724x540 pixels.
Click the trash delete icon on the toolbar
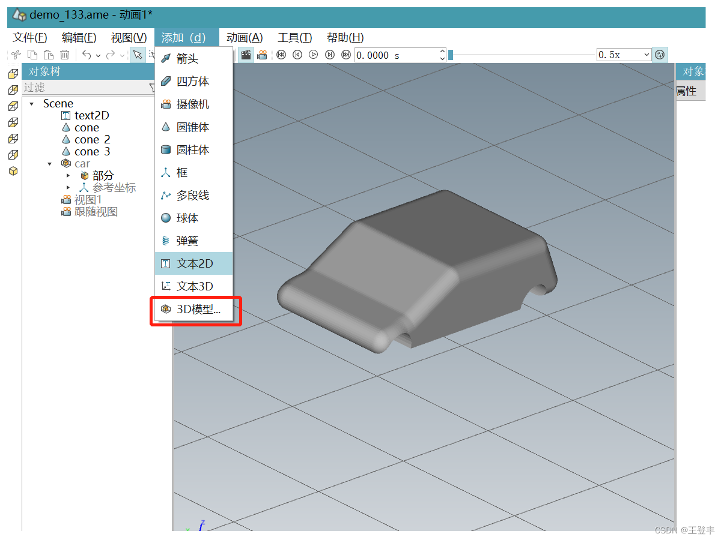pos(64,55)
